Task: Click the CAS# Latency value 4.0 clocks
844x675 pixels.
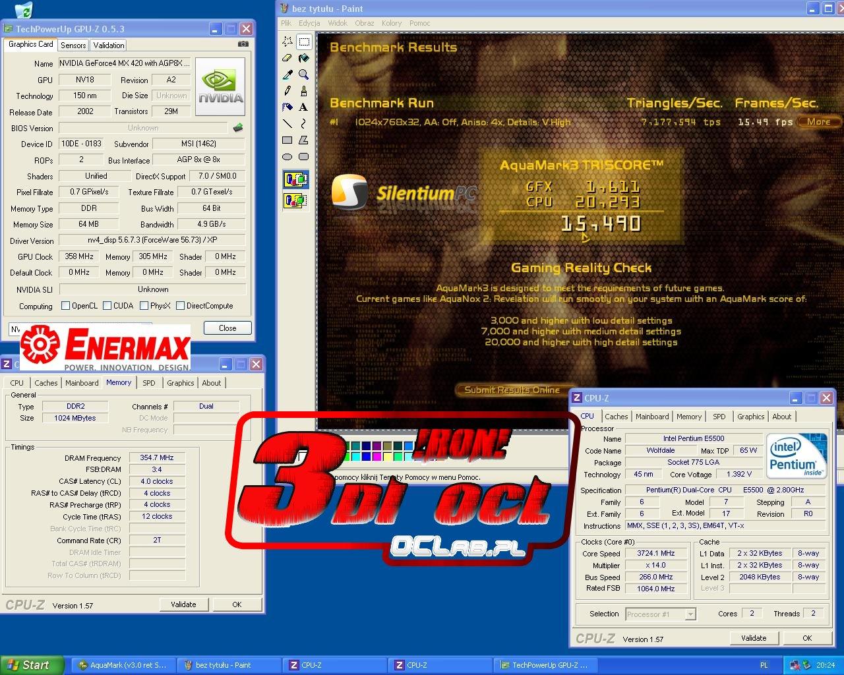Action: (157, 481)
